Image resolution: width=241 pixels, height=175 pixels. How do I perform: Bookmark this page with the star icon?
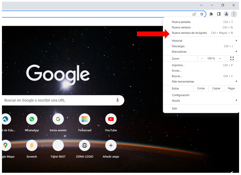tap(202, 14)
